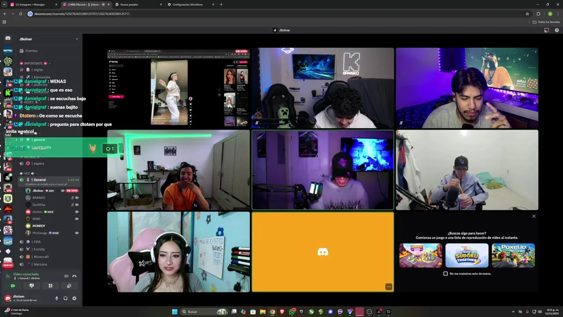
Task: Toggle camera with the green video button
Action: point(13,286)
